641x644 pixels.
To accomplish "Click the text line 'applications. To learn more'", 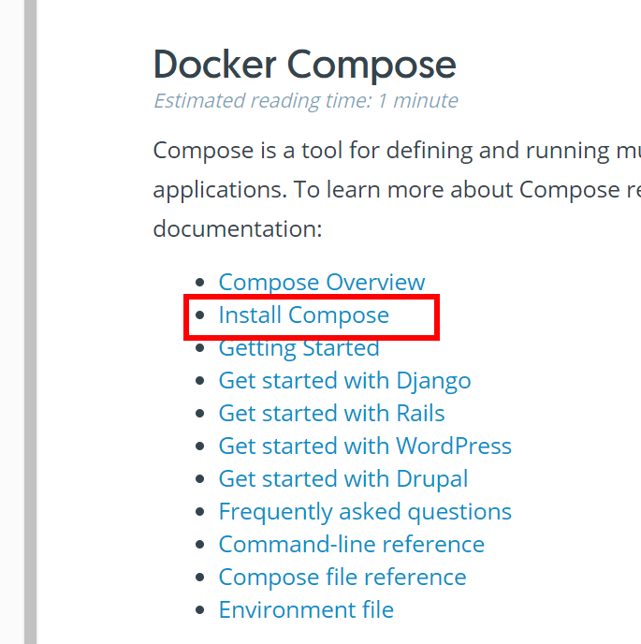I will tap(397, 190).
